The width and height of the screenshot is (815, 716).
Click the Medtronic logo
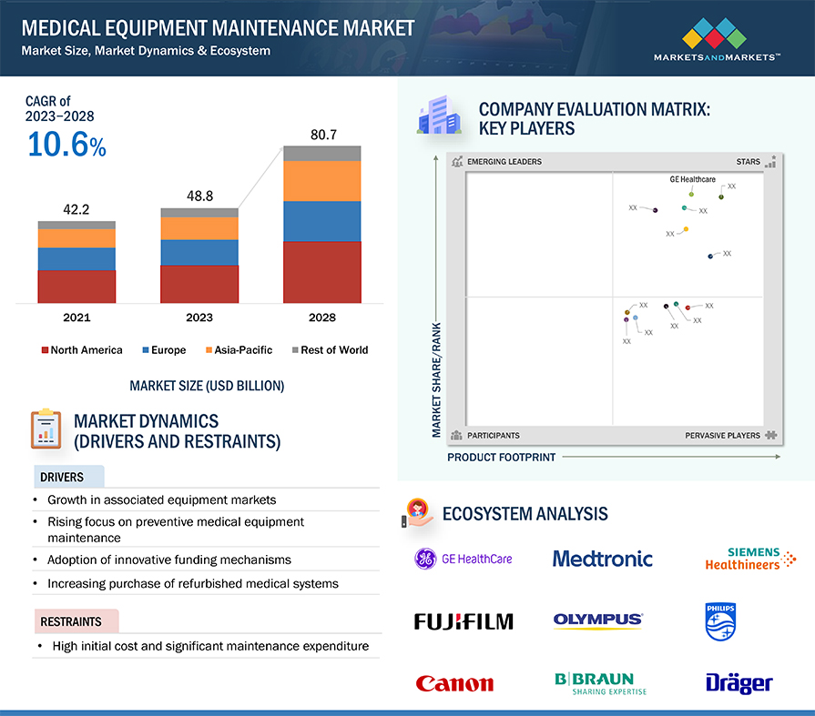pos(602,559)
